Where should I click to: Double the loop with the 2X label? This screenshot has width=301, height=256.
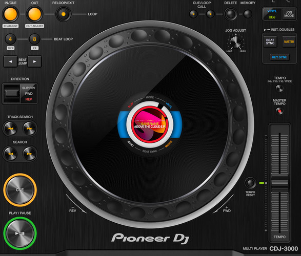(34, 48)
